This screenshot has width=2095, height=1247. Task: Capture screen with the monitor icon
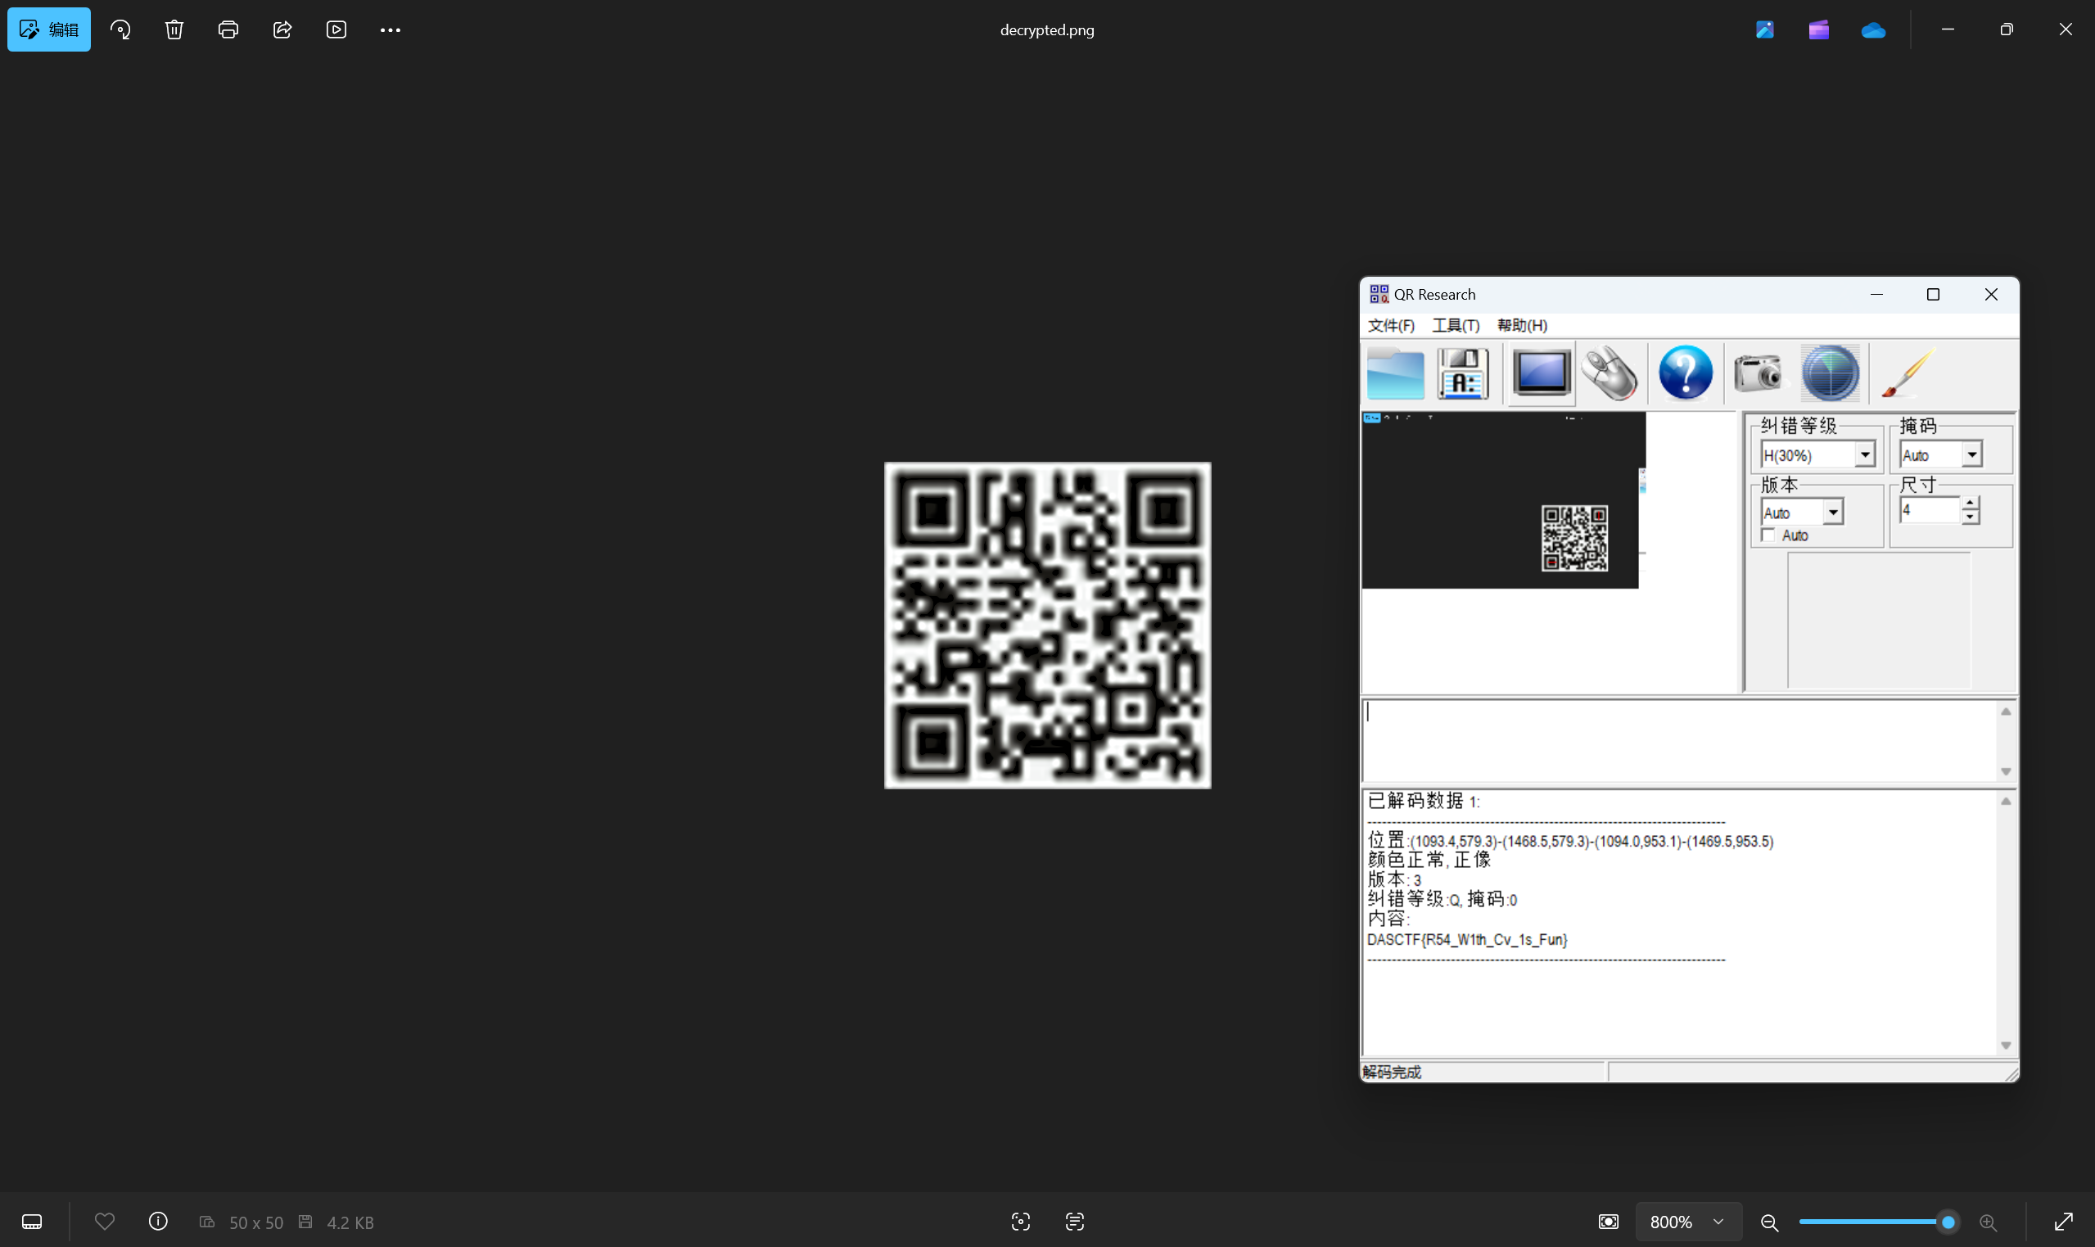1542,373
